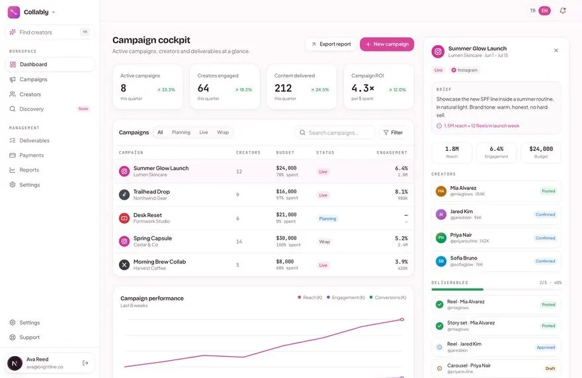The width and height of the screenshot is (582, 378).
Task: Open creator Jared Kim
Action: tap(496, 214)
